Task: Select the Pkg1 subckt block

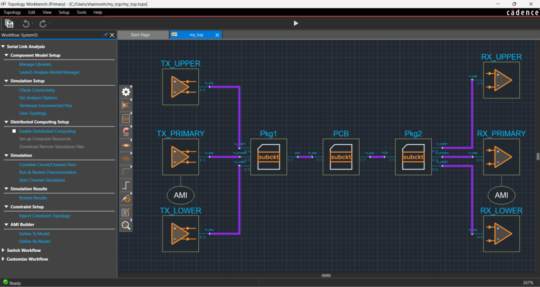Action: pos(268,157)
